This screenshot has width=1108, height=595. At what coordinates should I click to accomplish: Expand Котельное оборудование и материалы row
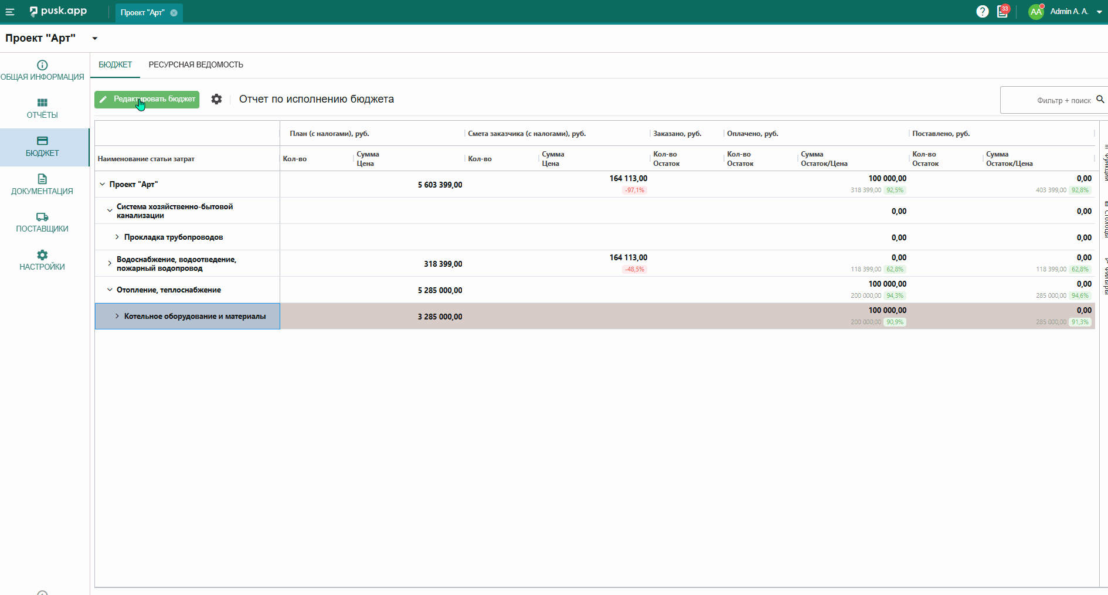coord(117,316)
